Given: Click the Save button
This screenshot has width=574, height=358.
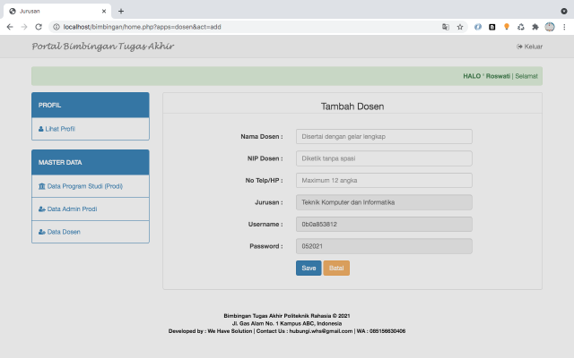Looking at the screenshot, I should click(309, 268).
